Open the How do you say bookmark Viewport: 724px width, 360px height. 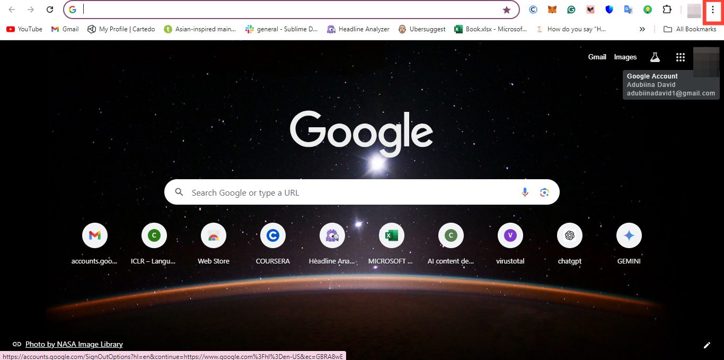571,29
